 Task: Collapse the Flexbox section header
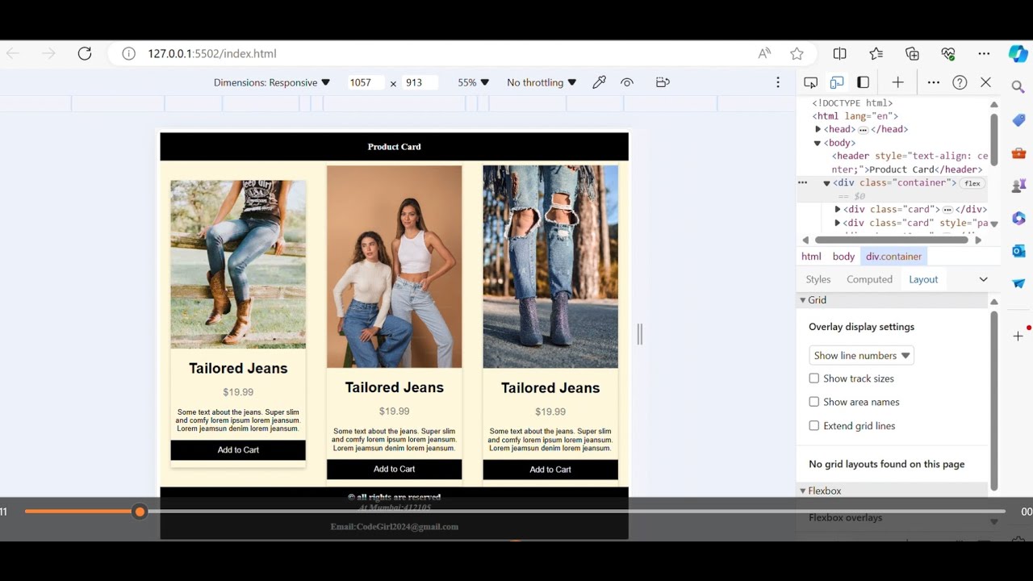tap(892, 491)
